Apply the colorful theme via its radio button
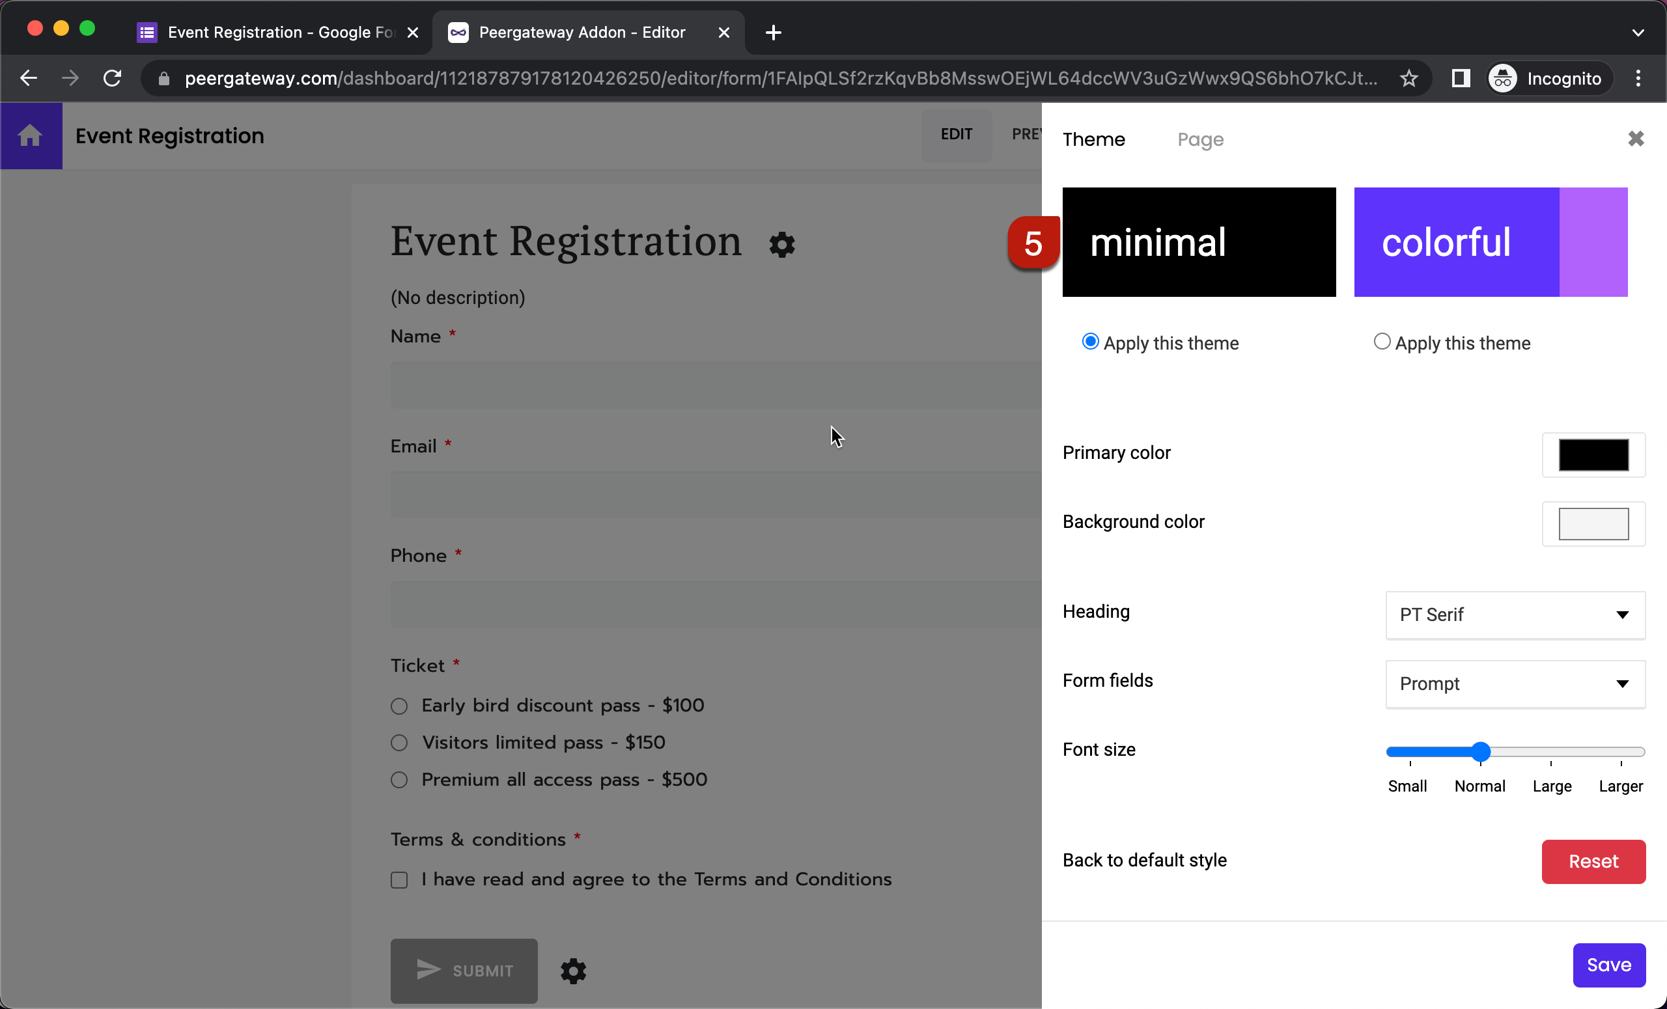 [1382, 342]
